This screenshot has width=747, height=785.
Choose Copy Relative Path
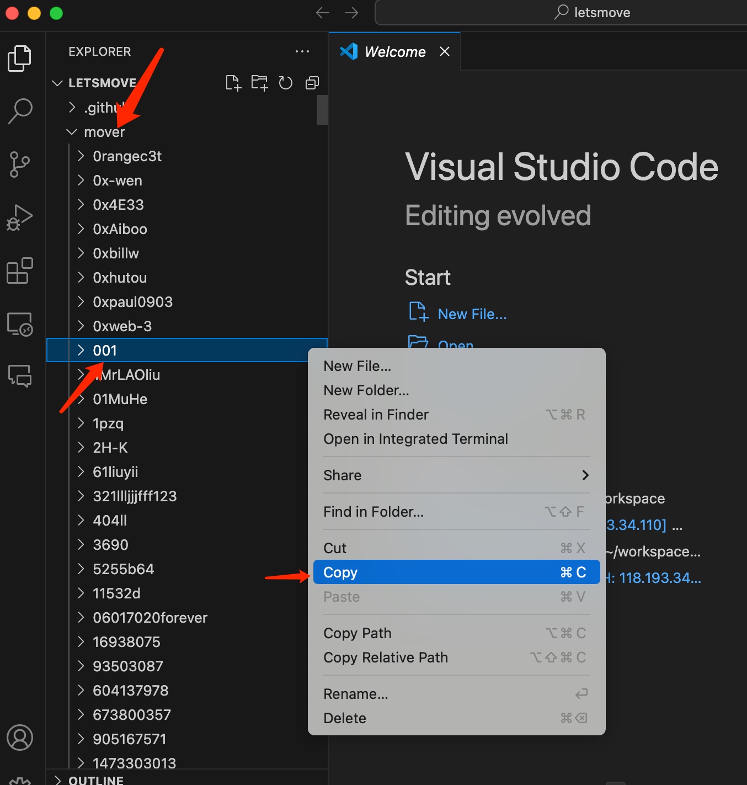pos(456,657)
